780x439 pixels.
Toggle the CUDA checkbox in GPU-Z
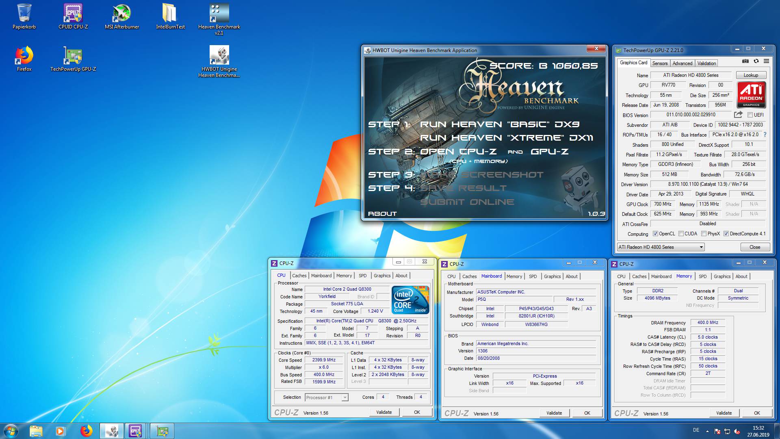tap(681, 234)
